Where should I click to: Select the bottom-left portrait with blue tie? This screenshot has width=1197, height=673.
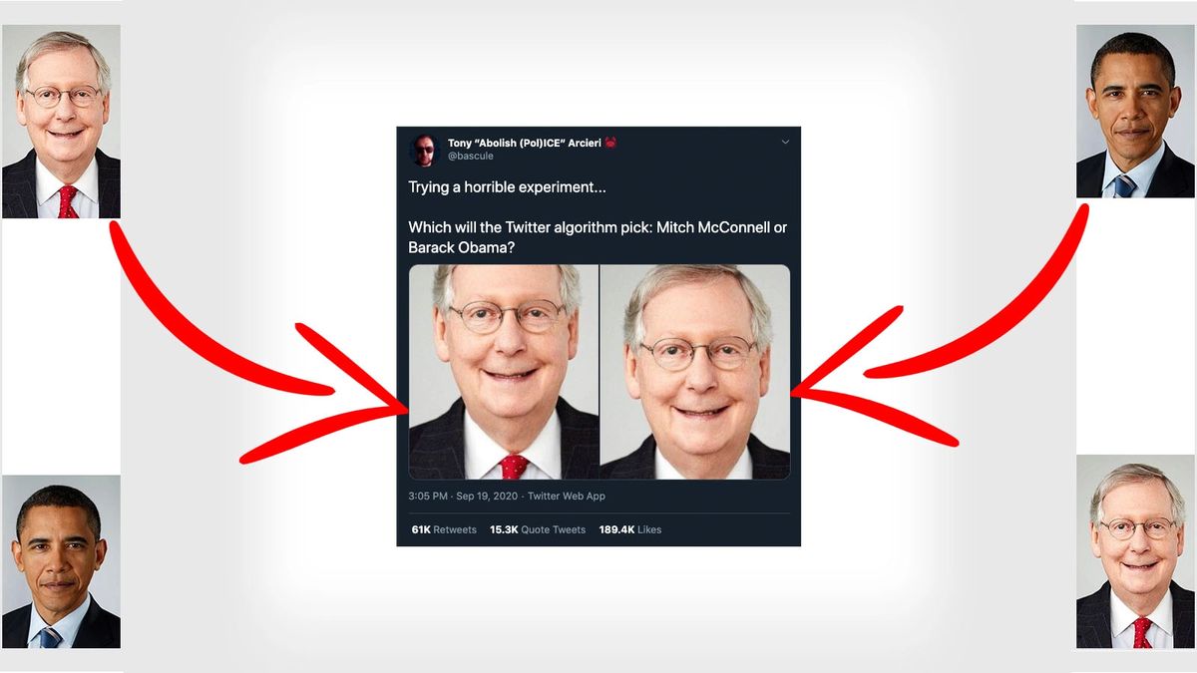61,561
